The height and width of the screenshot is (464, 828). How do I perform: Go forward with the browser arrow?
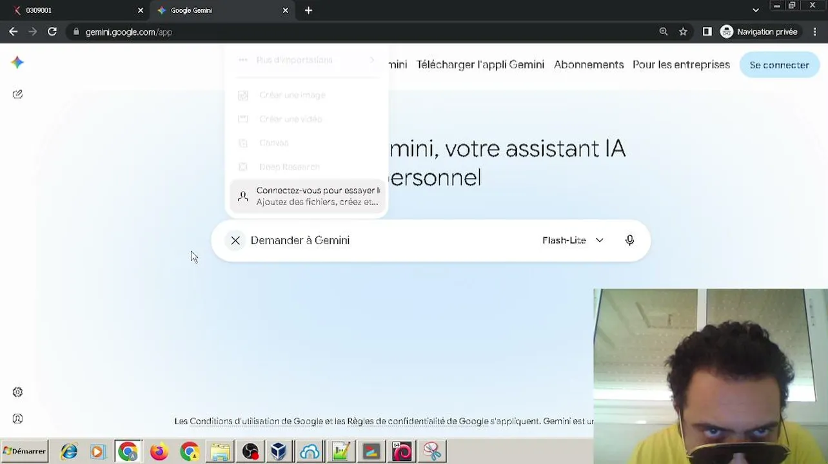[33, 32]
